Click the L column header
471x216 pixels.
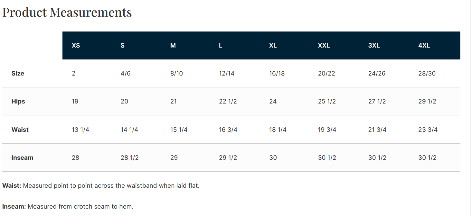(221, 46)
